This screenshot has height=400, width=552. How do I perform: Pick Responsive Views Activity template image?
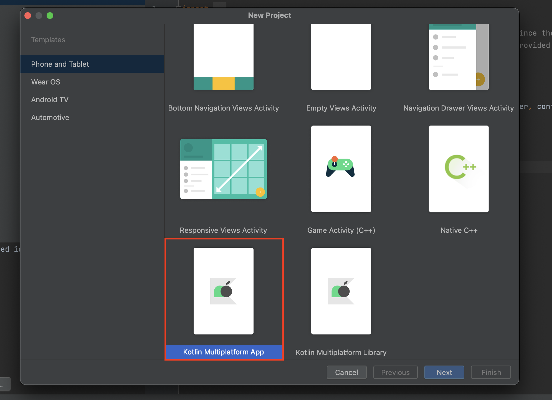tap(223, 169)
